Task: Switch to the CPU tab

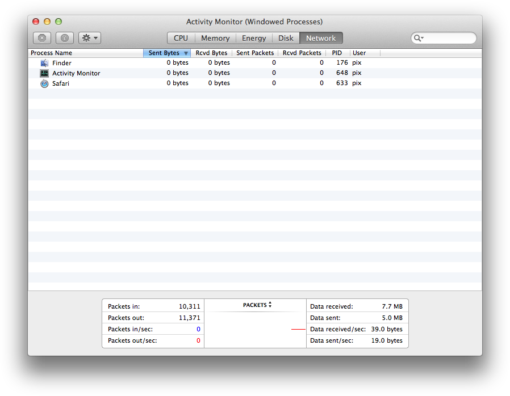Action: [x=181, y=38]
